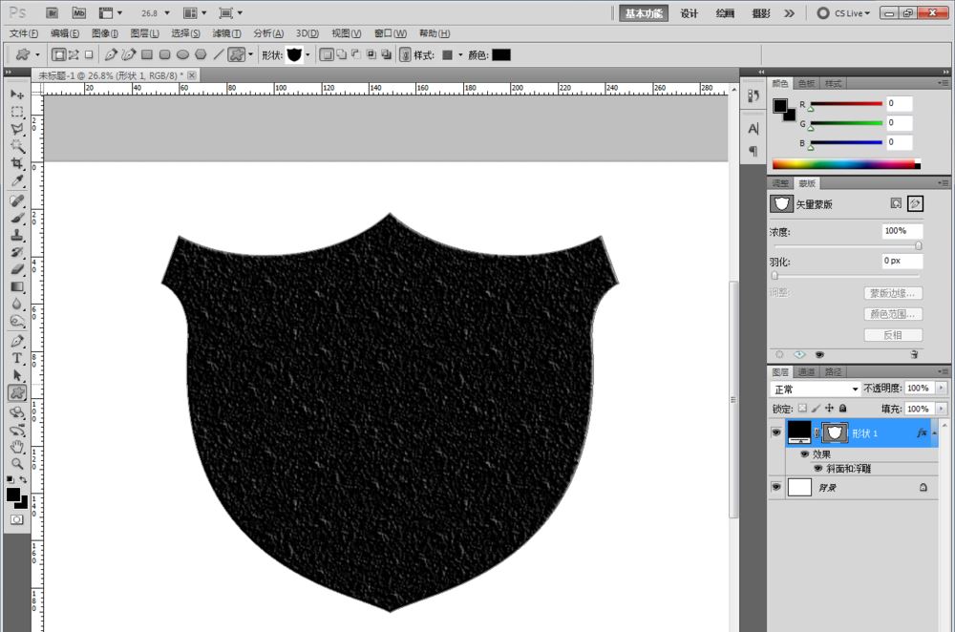Viewport: 955px width, 632px height.
Task: Select the Brush tool
Action: [x=17, y=218]
